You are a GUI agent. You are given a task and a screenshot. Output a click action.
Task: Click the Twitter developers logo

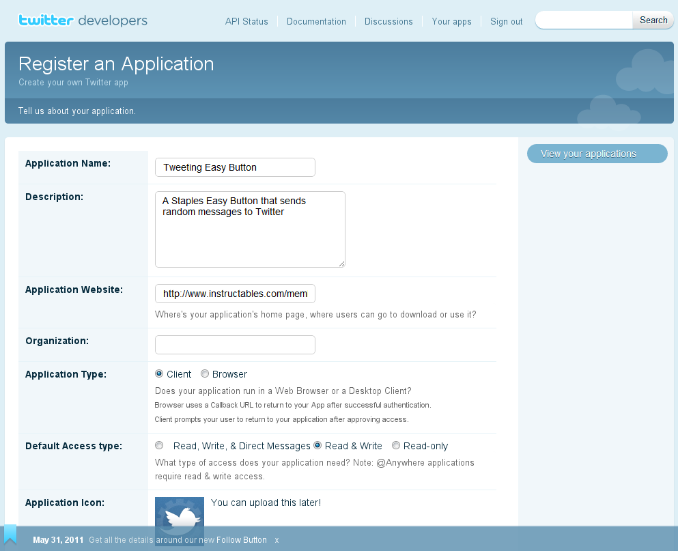(83, 20)
